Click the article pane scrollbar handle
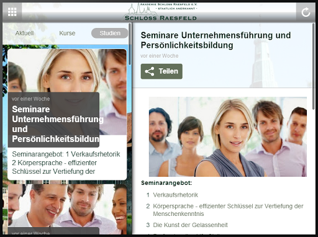Image resolution: width=318 pixels, height=237 pixels. pyautogui.click(x=314, y=66)
